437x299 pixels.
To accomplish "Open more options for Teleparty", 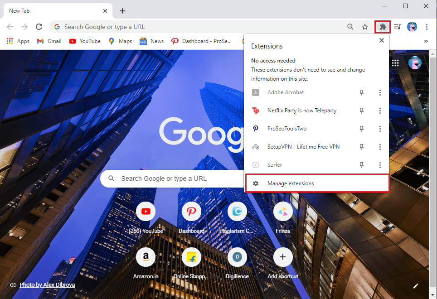I will coord(380,111).
